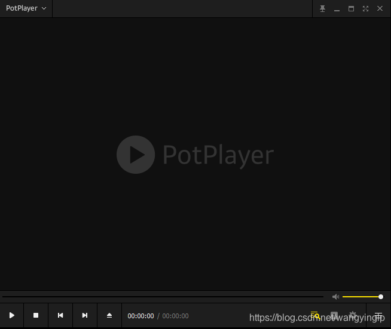Open a file with the eject button
Screen dimensions: 391x329
point(109,315)
